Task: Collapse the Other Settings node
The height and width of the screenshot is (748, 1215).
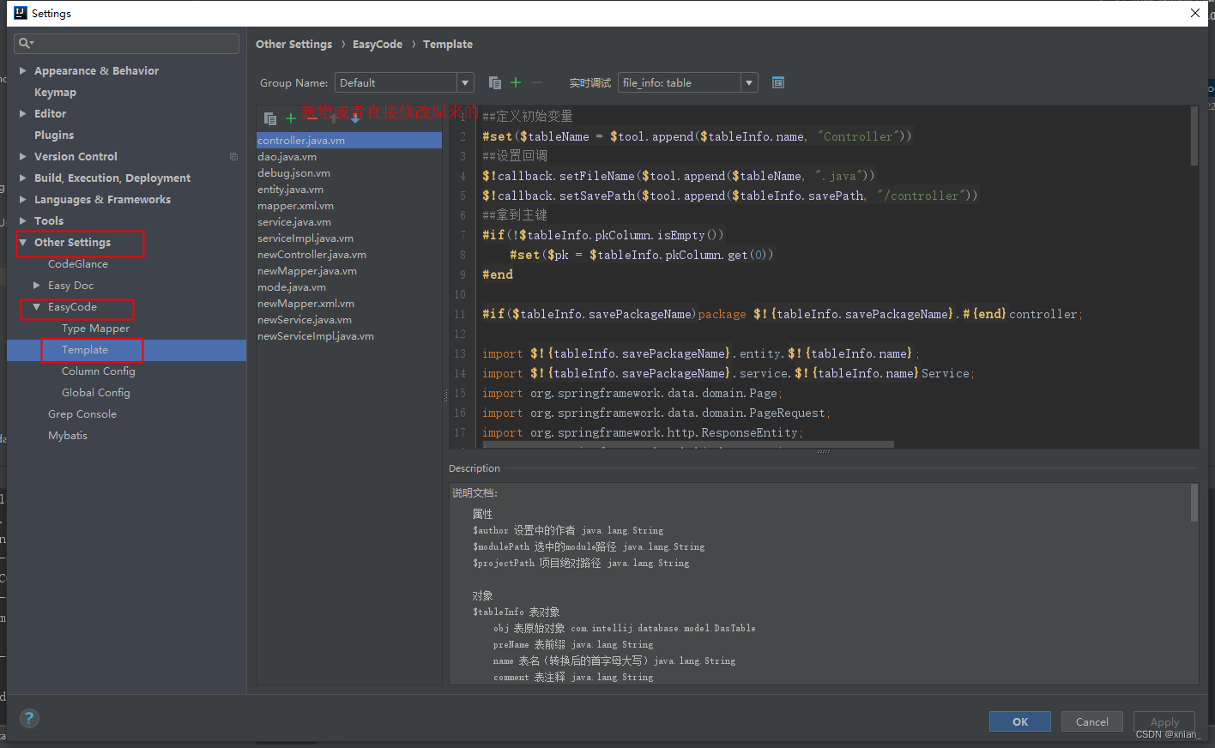Action: tap(23, 242)
